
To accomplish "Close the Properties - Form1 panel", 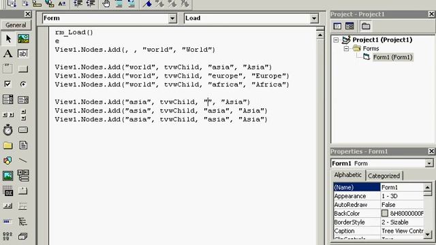I will [431, 151].
